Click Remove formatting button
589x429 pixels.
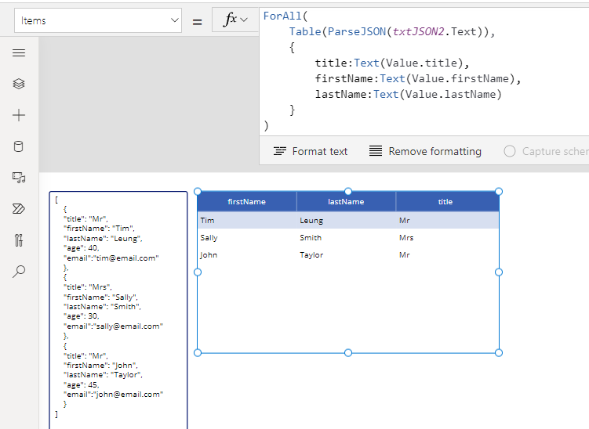(x=425, y=151)
